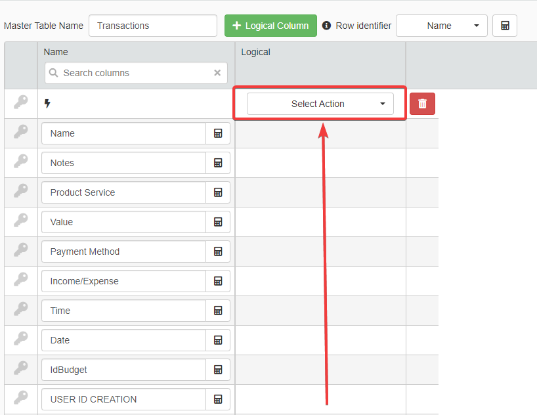Viewport: 537px width, 415px height.
Task: Click the Row identifier info icon
Action: point(327,26)
